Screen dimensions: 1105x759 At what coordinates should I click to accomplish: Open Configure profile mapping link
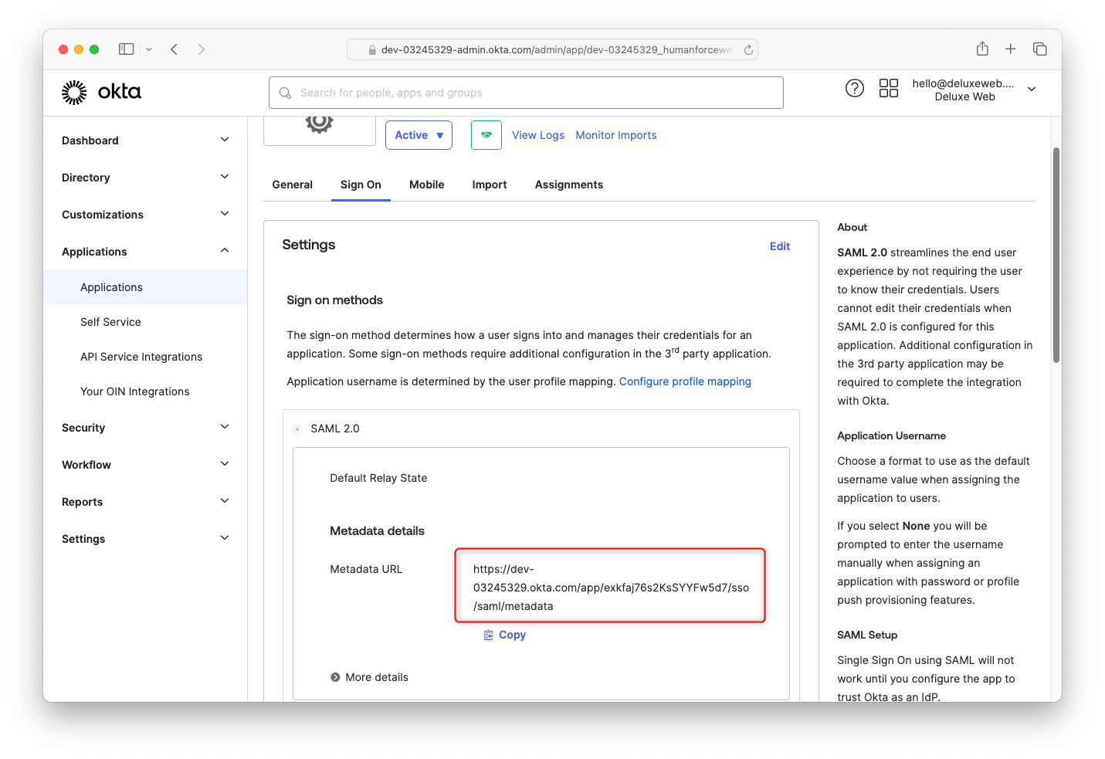pyautogui.click(x=685, y=381)
